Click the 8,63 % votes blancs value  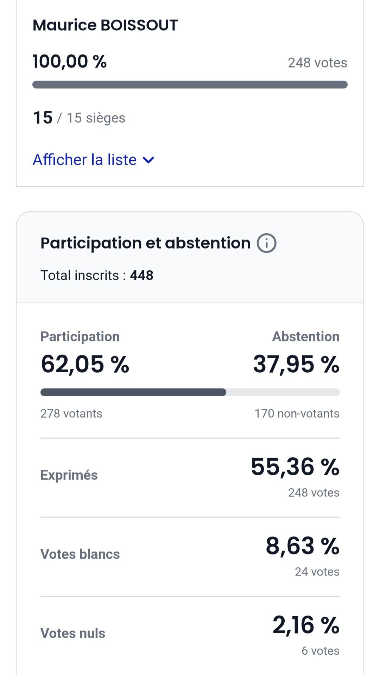(x=302, y=546)
